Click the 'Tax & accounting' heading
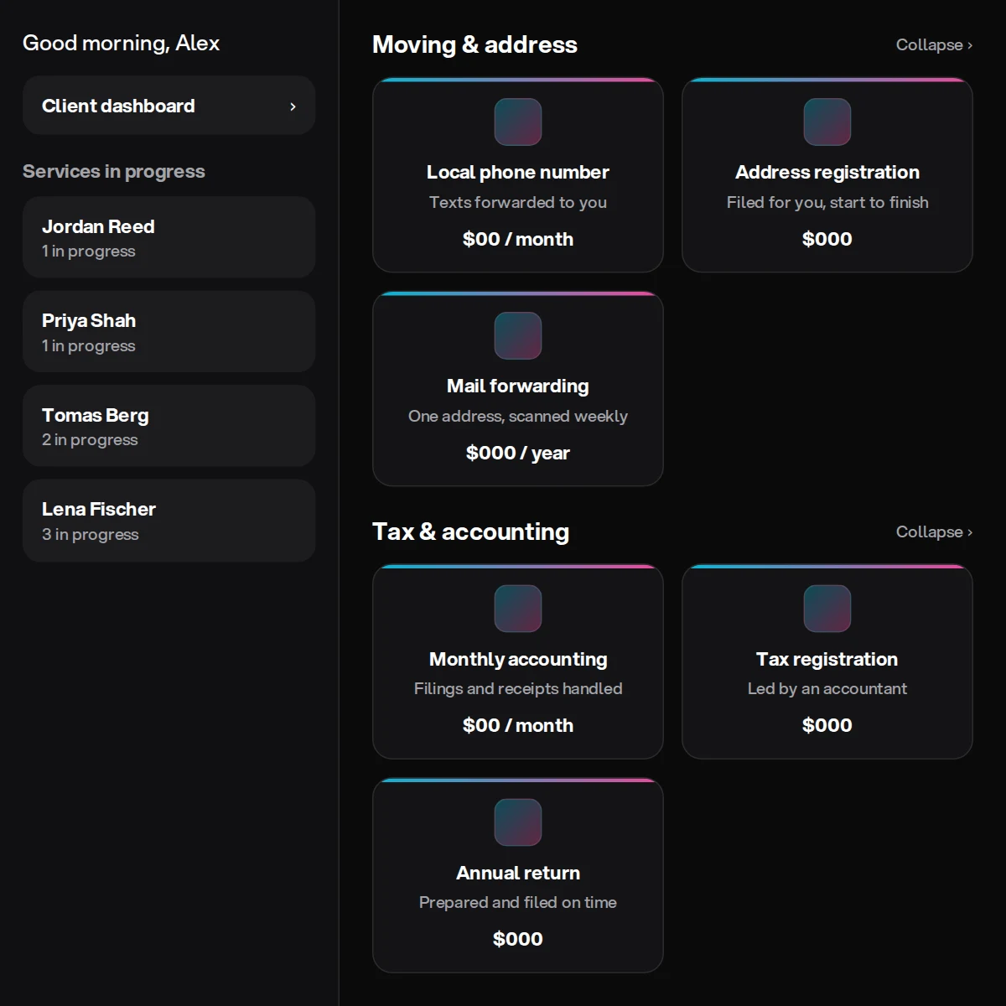The height and width of the screenshot is (1006, 1006). (470, 532)
